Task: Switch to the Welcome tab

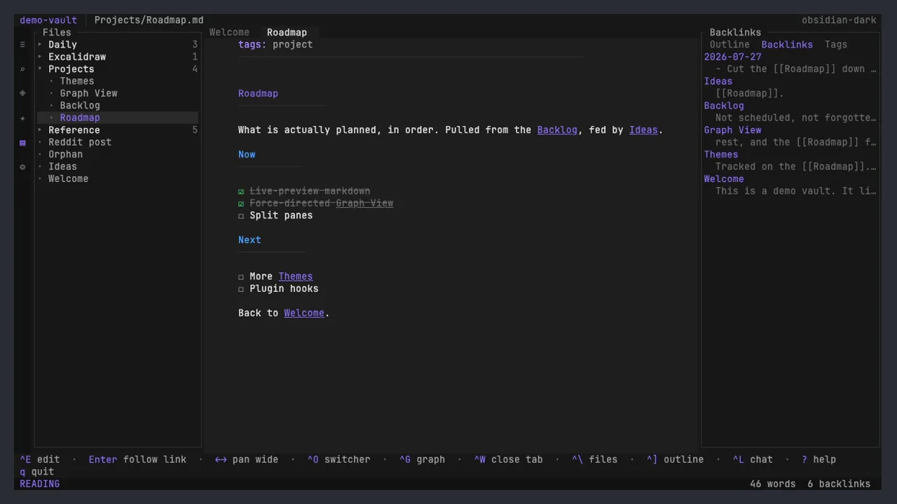Action: click(x=229, y=32)
